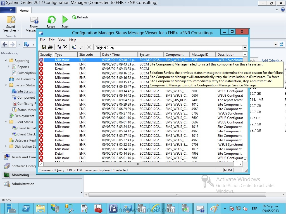Image resolution: width=286 pixels, height=214 pixels.
Task: Collapse the Reporting tree node
Action: point(6,60)
